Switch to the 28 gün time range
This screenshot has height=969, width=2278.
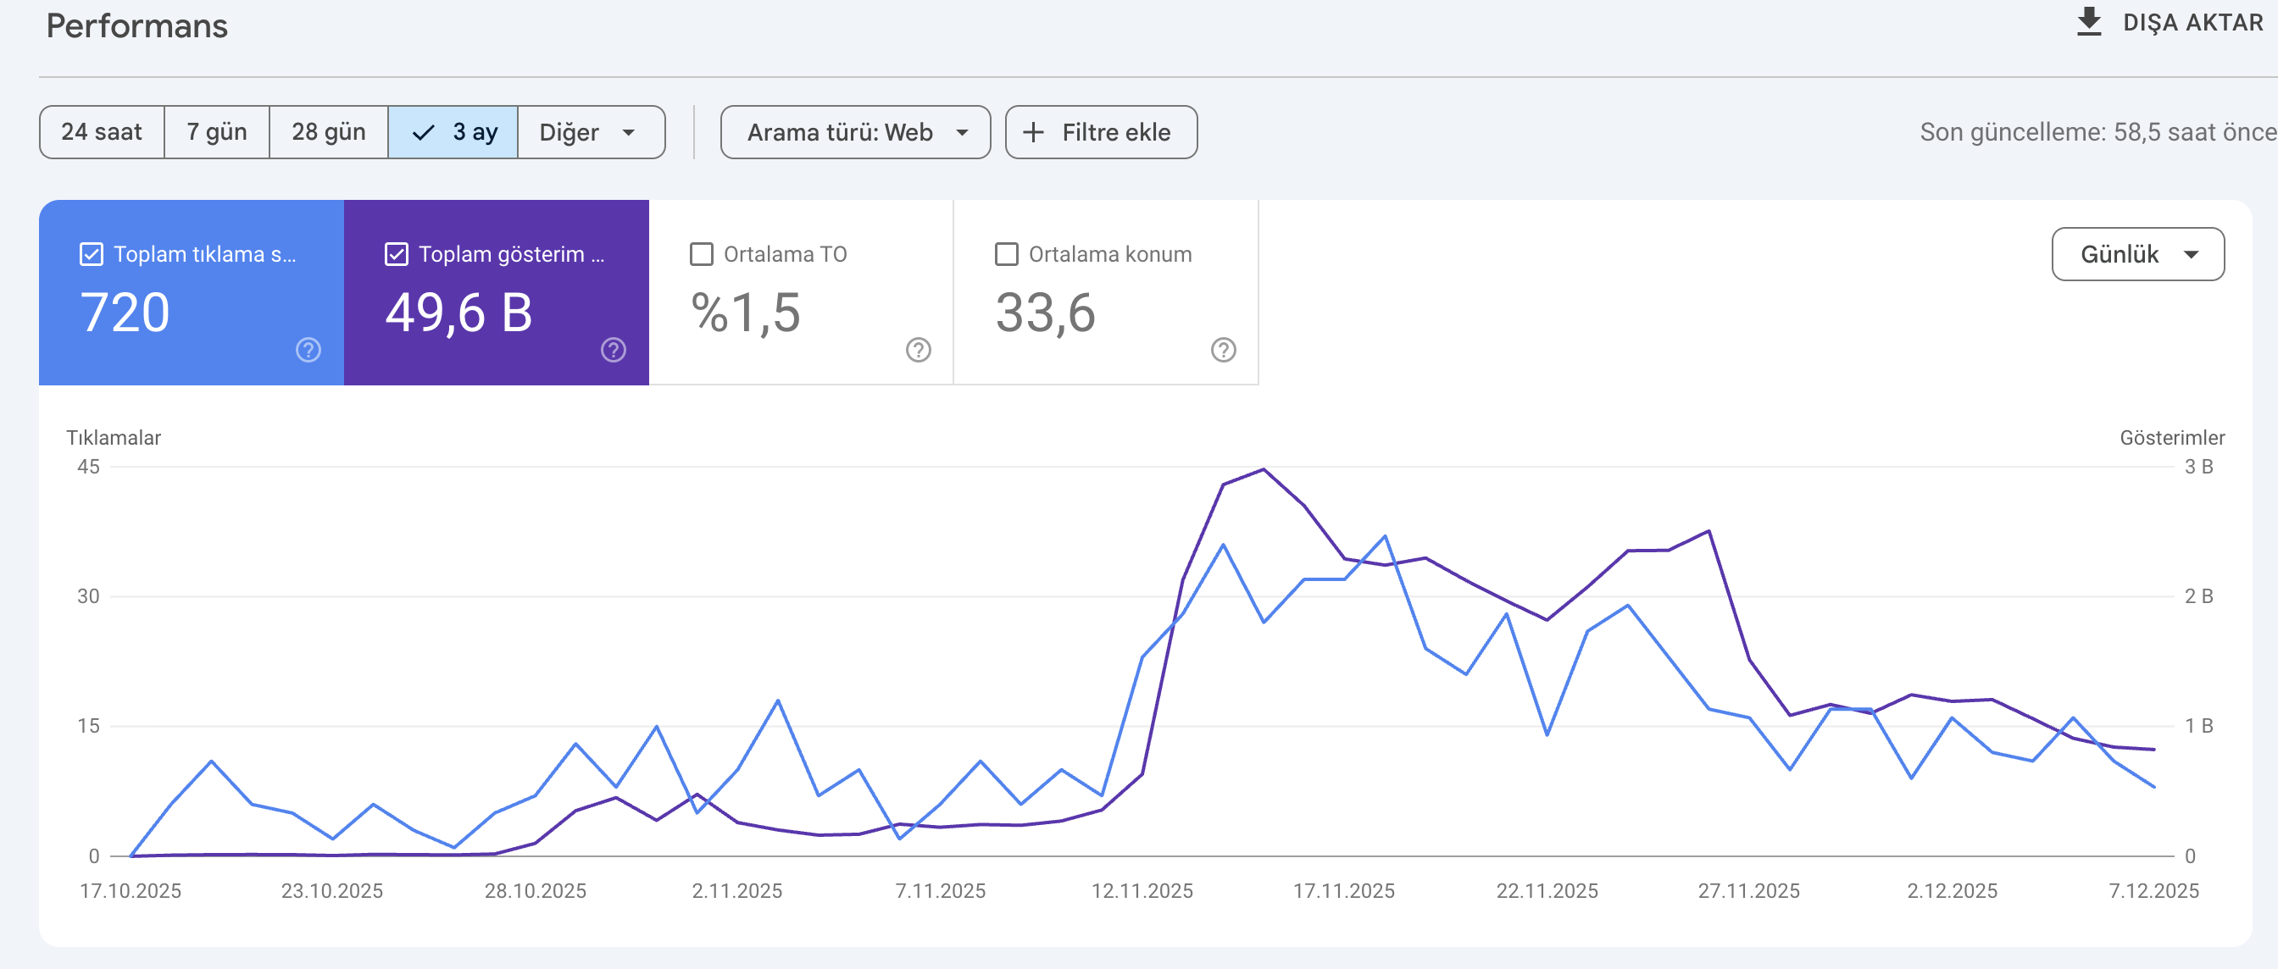(328, 133)
